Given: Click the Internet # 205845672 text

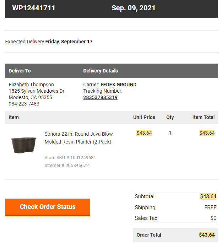Looking at the screenshot, I should (x=67, y=166).
